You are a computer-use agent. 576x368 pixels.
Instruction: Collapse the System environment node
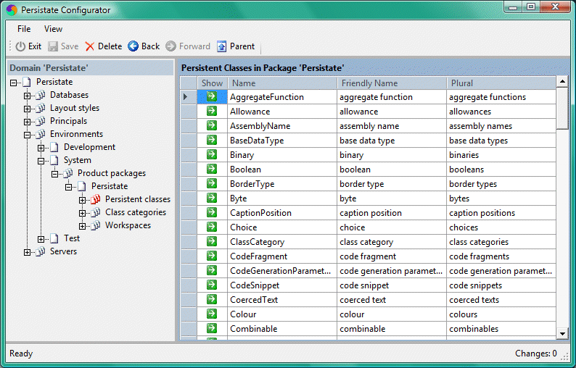point(41,161)
